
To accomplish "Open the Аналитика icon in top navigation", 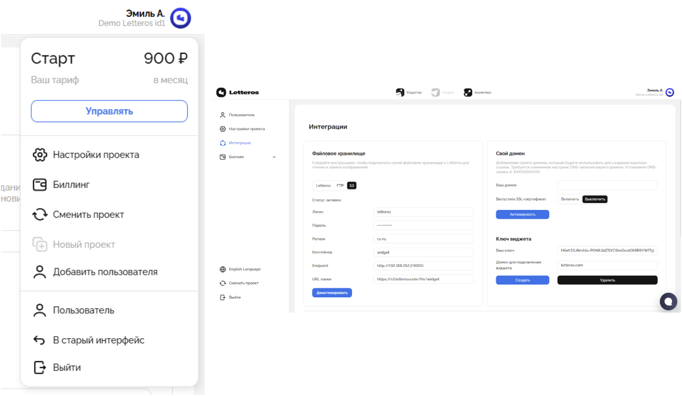I will click(x=468, y=92).
